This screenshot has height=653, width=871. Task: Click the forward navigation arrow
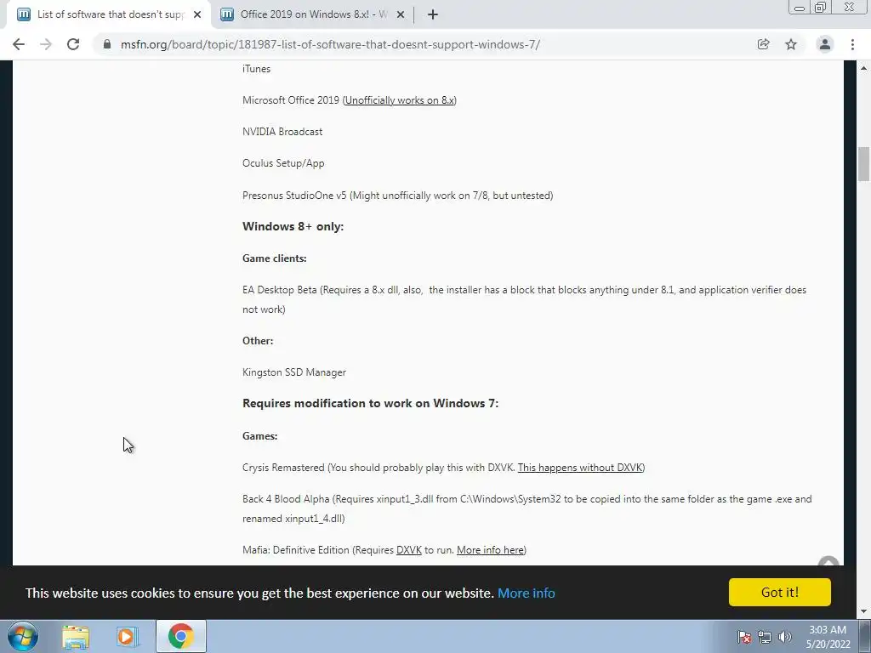46,44
